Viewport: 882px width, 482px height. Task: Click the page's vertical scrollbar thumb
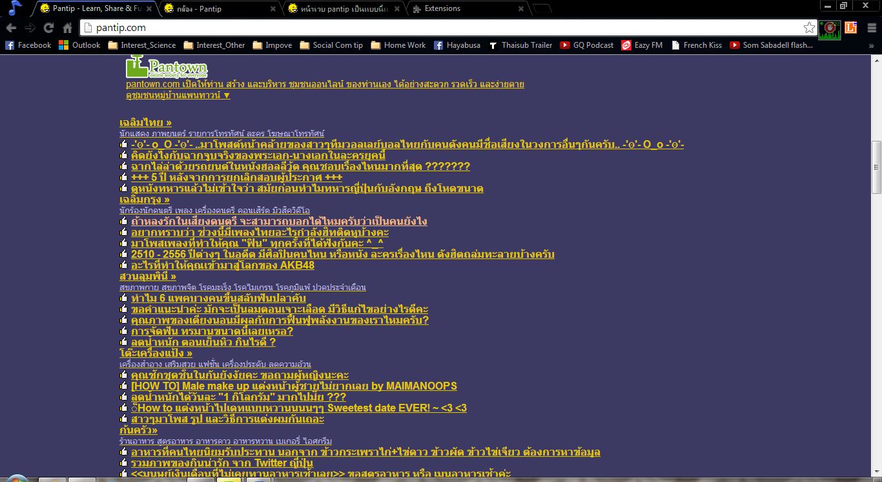[876, 167]
